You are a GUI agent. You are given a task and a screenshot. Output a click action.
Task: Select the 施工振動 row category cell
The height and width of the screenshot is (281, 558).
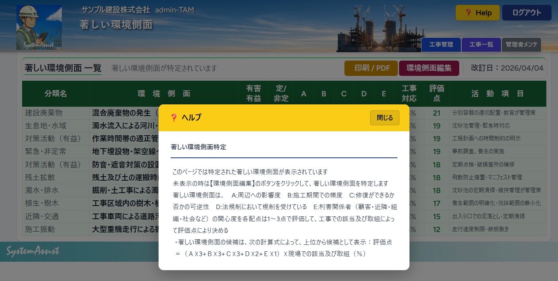click(40, 230)
